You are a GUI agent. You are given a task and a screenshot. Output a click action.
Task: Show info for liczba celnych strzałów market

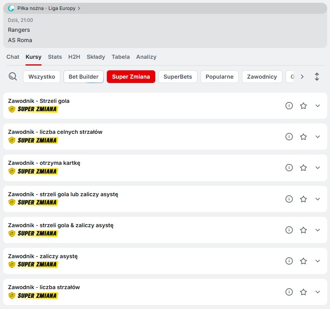pyautogui.click(x=289, y=137)
